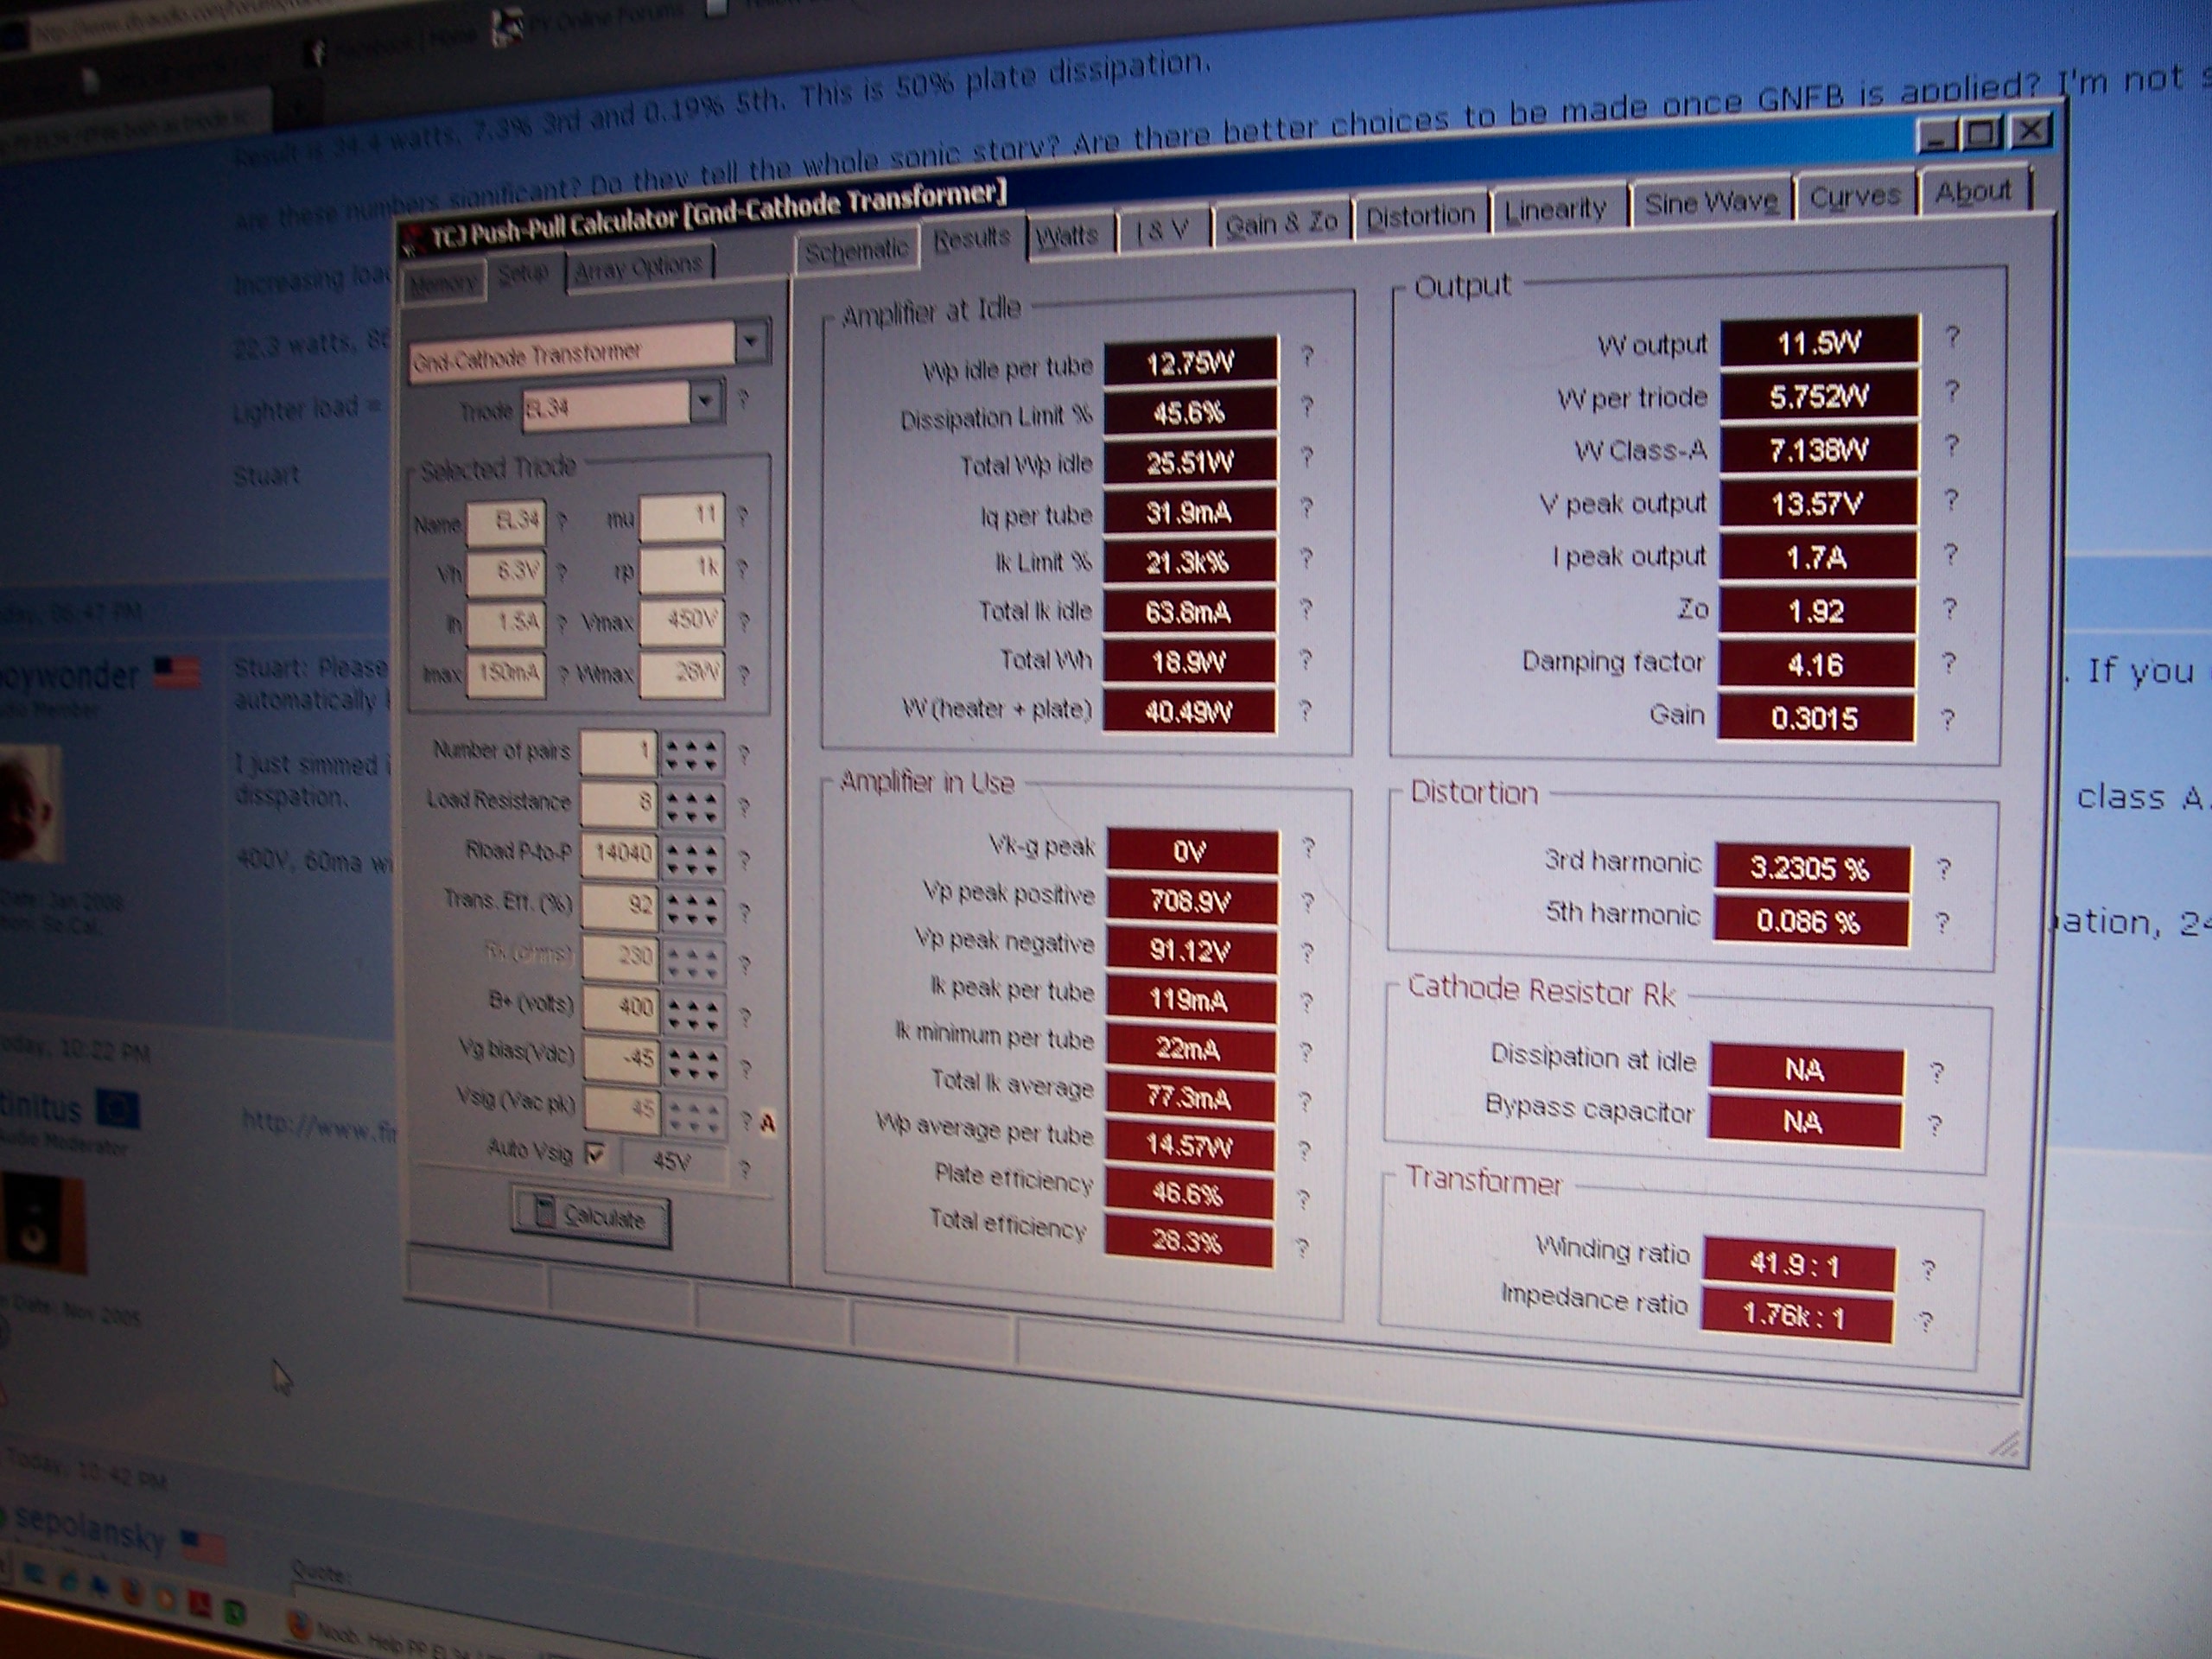This screenshot has height=1659, width=2212.
Task: Open tinitus's profile in the forum page
Action: tap(42, 1107)
